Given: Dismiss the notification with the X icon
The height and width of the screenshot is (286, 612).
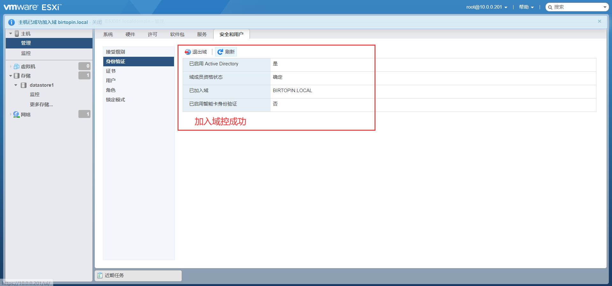Looking at the screenshot, I should (x=600, y=21).
